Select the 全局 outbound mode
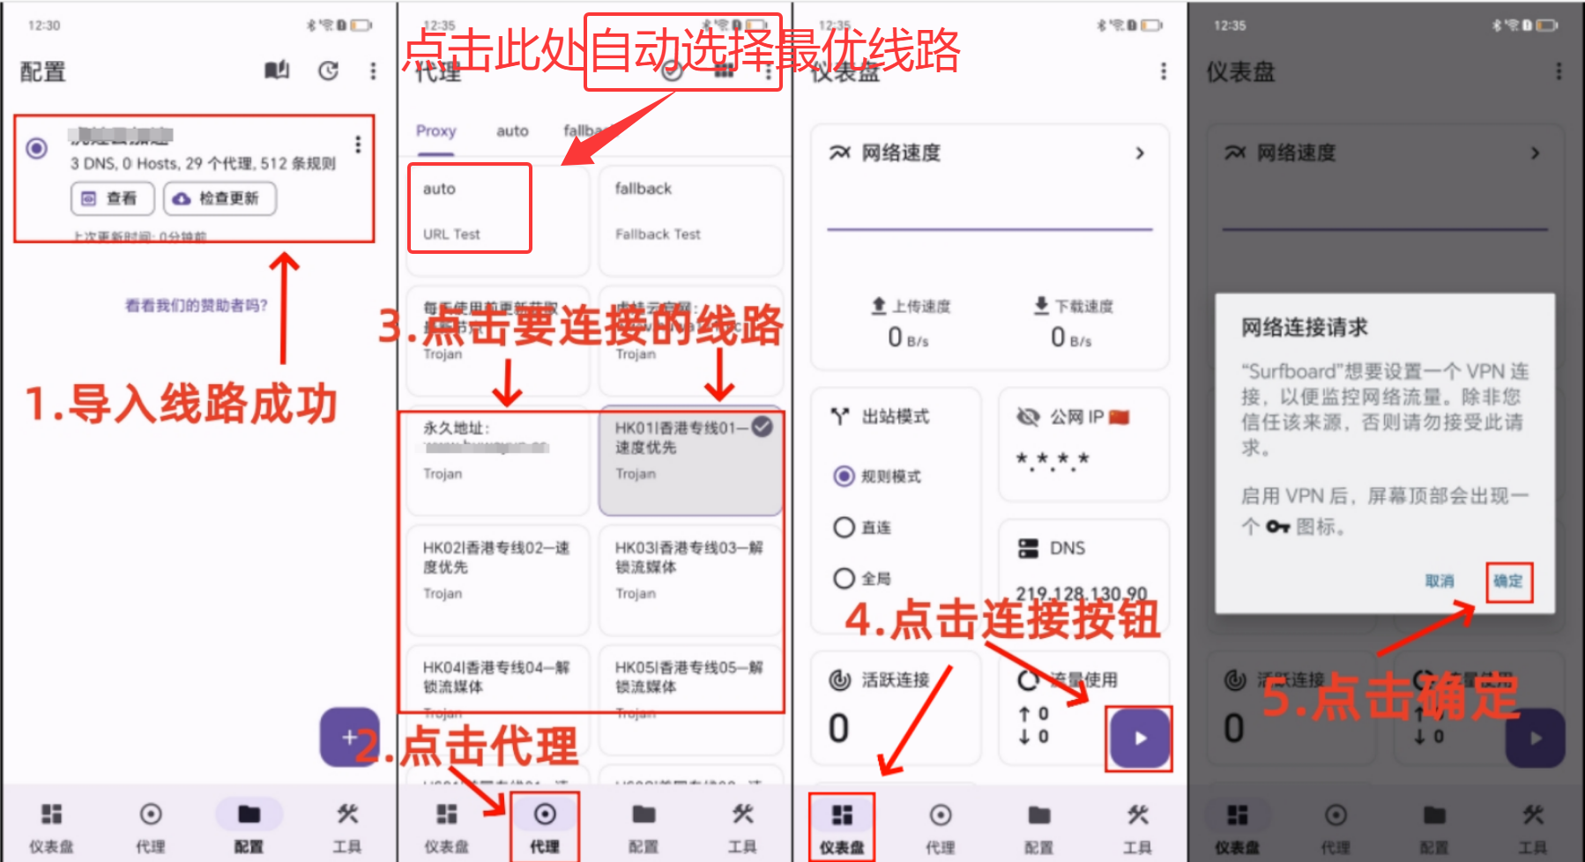Image resolution: width=1585 pixels, height=862 pixels. 863,578
